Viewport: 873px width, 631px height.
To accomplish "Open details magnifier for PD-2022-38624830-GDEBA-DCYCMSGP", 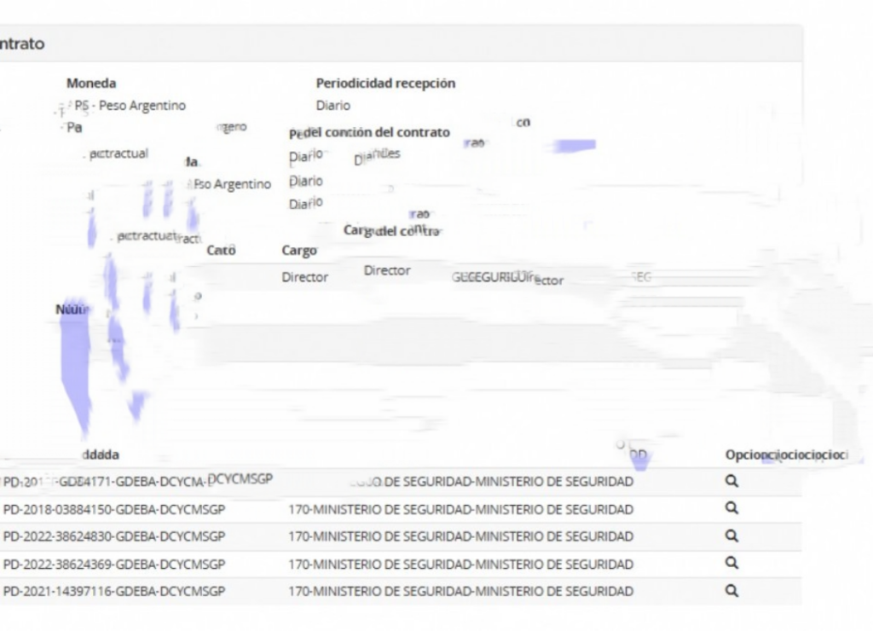I will tap(731, 536).
